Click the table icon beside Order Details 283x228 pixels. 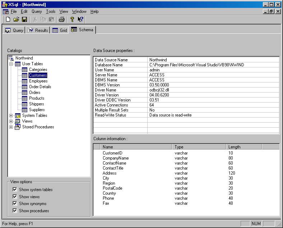coord(24,87)
